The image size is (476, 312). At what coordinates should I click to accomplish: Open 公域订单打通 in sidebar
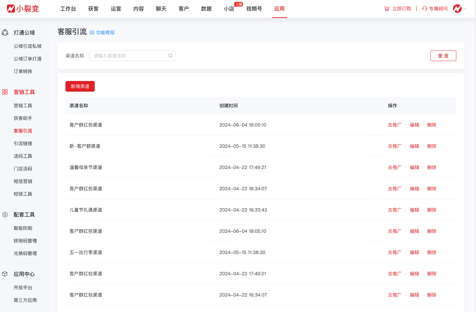coord(28,59)
